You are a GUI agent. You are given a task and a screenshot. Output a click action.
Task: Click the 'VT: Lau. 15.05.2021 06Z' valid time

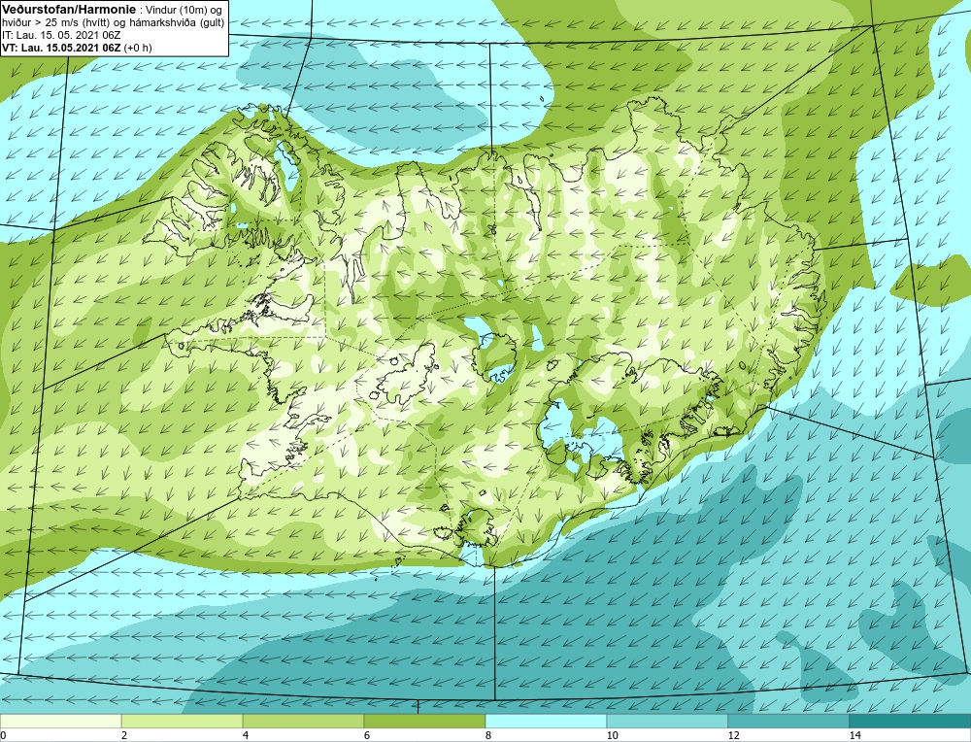(62, 47)
